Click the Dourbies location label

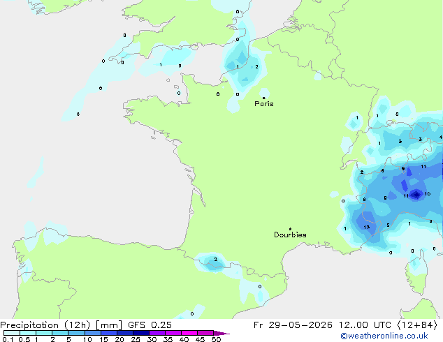pos(290,235)
